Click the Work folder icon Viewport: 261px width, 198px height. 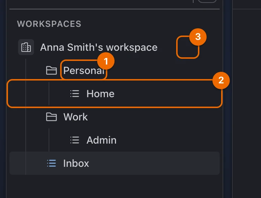coord(51,117)
